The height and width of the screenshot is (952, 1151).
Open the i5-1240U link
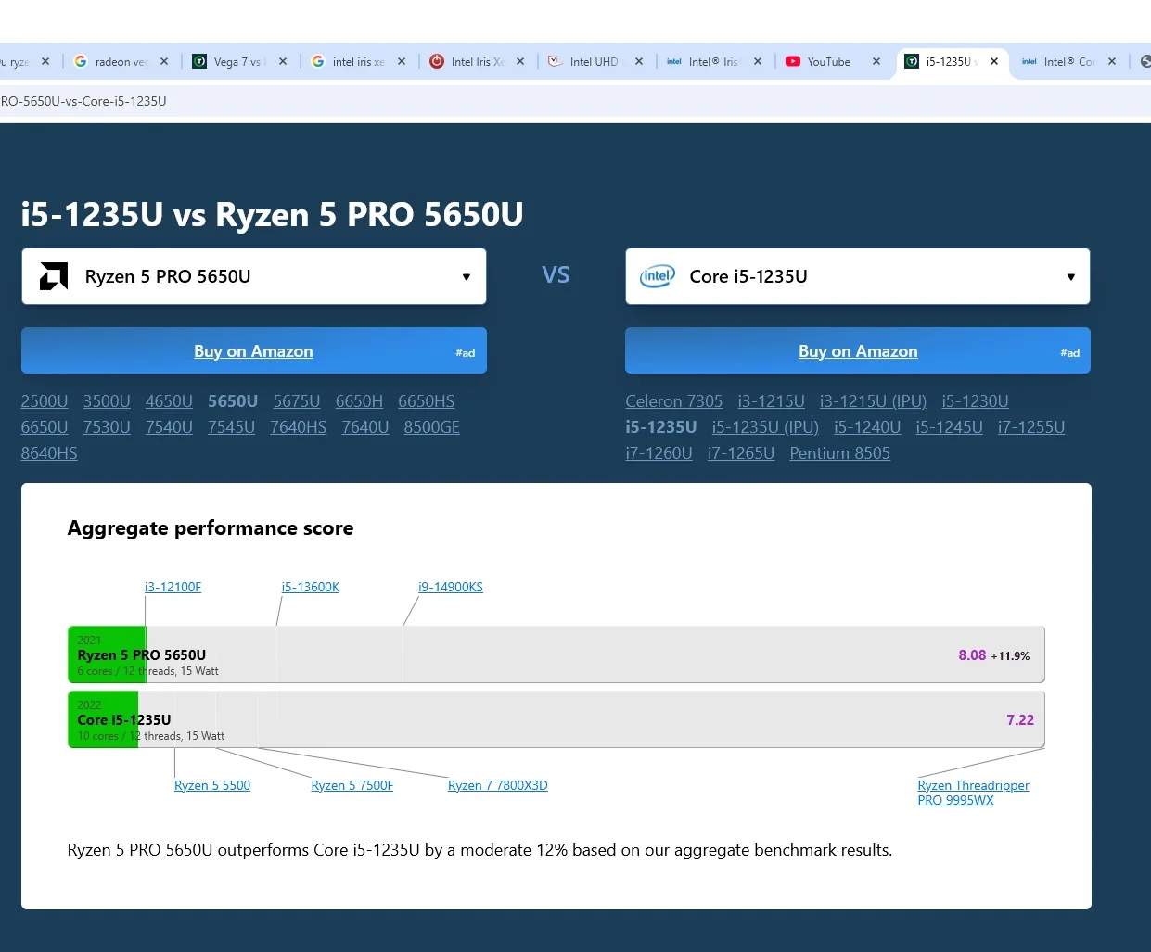point(867,427)
